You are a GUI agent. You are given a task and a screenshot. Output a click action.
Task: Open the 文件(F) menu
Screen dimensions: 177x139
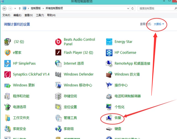[6, 15]
